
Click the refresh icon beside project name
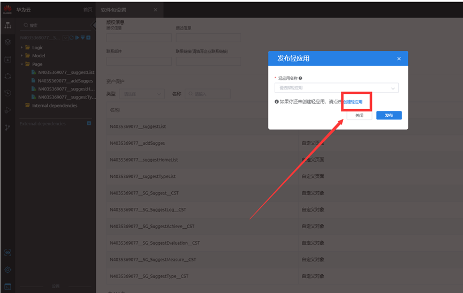click(72, 37)
